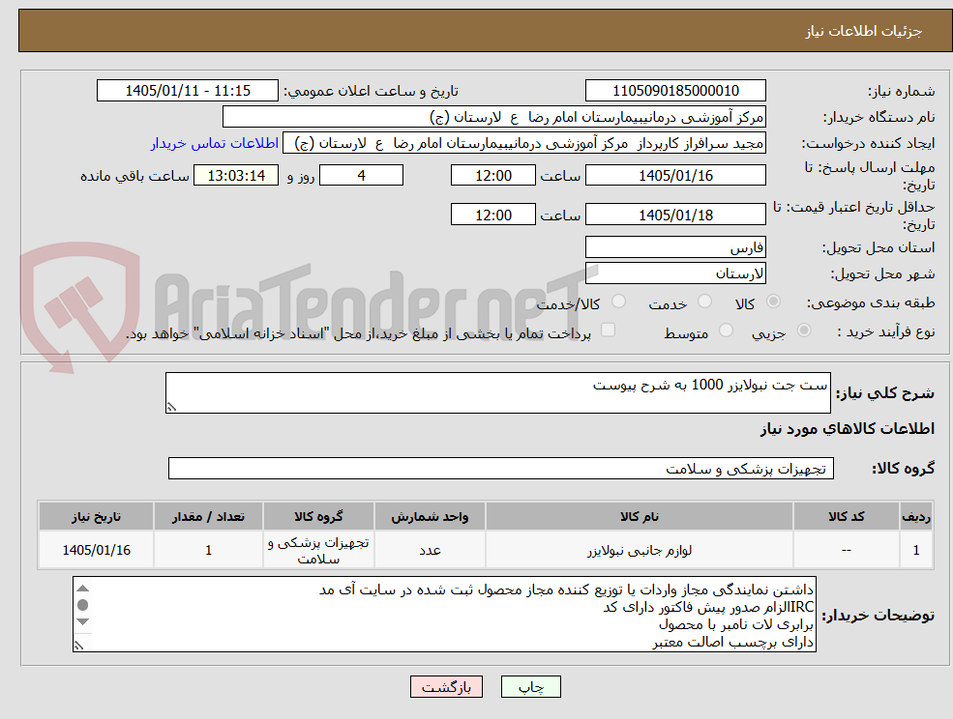The width and height of the screenshot is (953, 719).
Task: Click the تعداد / مقدار column header
Action: [x=208, y=516]
